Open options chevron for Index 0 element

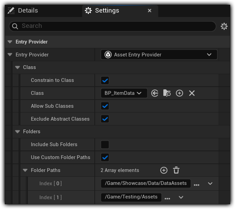click(x=210, y=184)
